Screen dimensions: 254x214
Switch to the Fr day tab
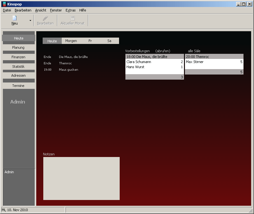[x=90, y=41]
